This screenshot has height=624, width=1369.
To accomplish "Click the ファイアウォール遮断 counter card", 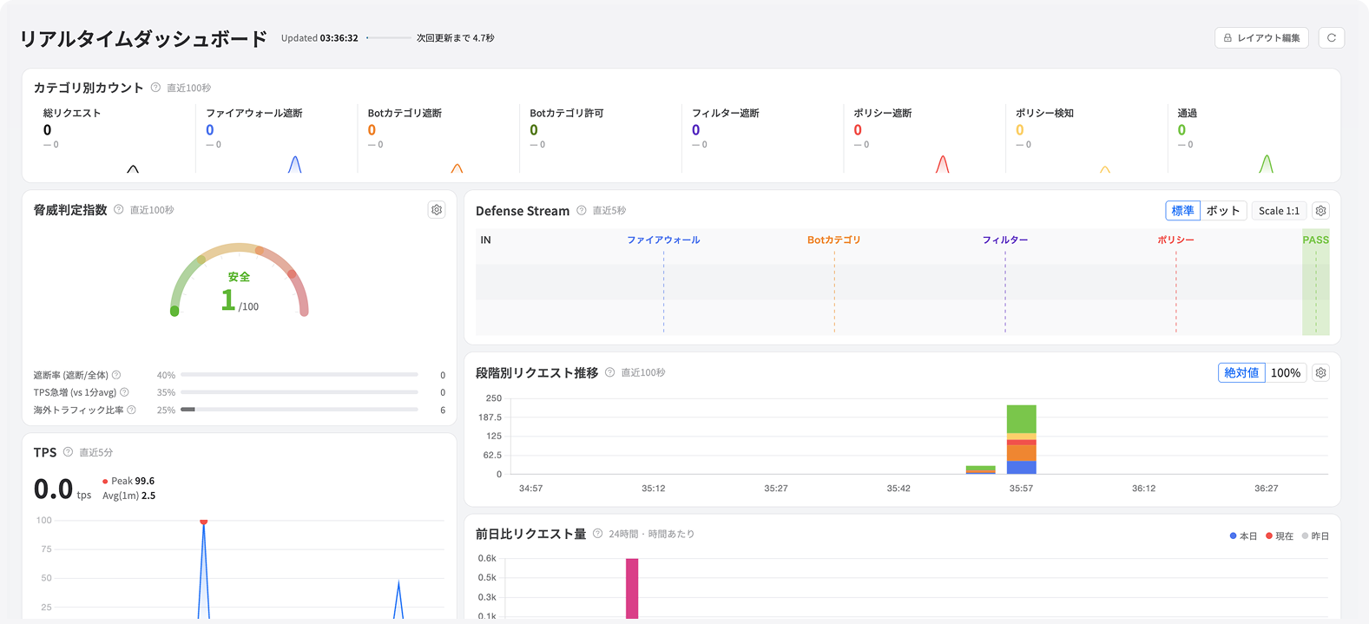I will tap(276, 139).
